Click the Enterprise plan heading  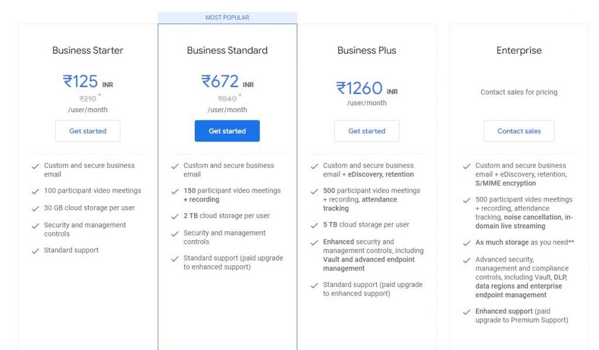click(x=519, y=50)
